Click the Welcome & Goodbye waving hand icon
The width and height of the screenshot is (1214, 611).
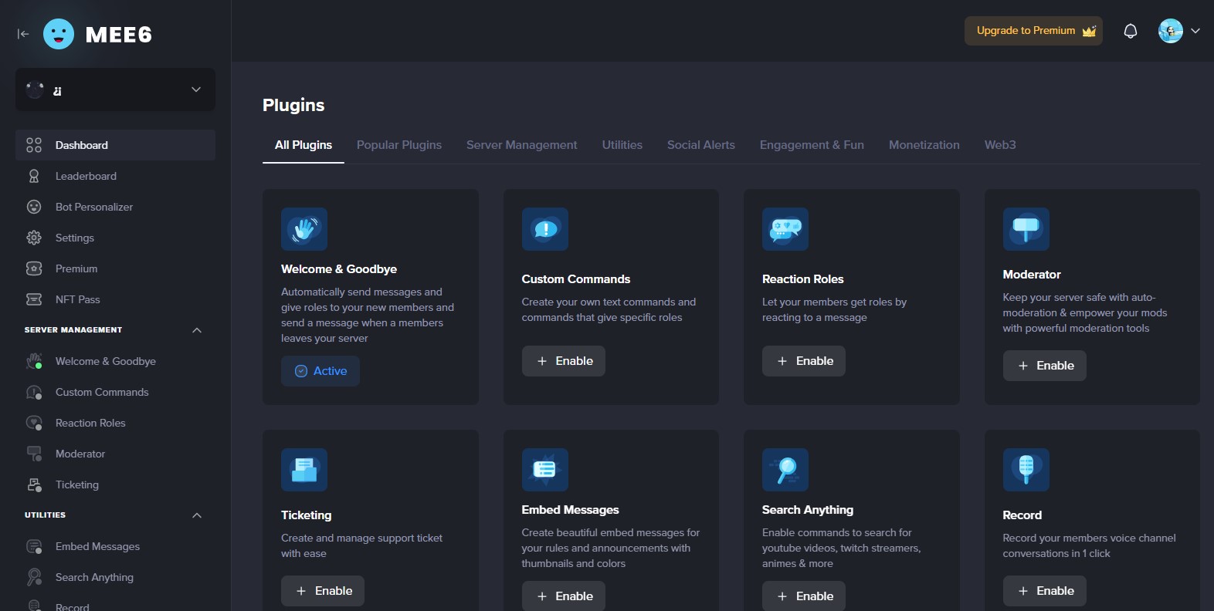tap(304, 229)
